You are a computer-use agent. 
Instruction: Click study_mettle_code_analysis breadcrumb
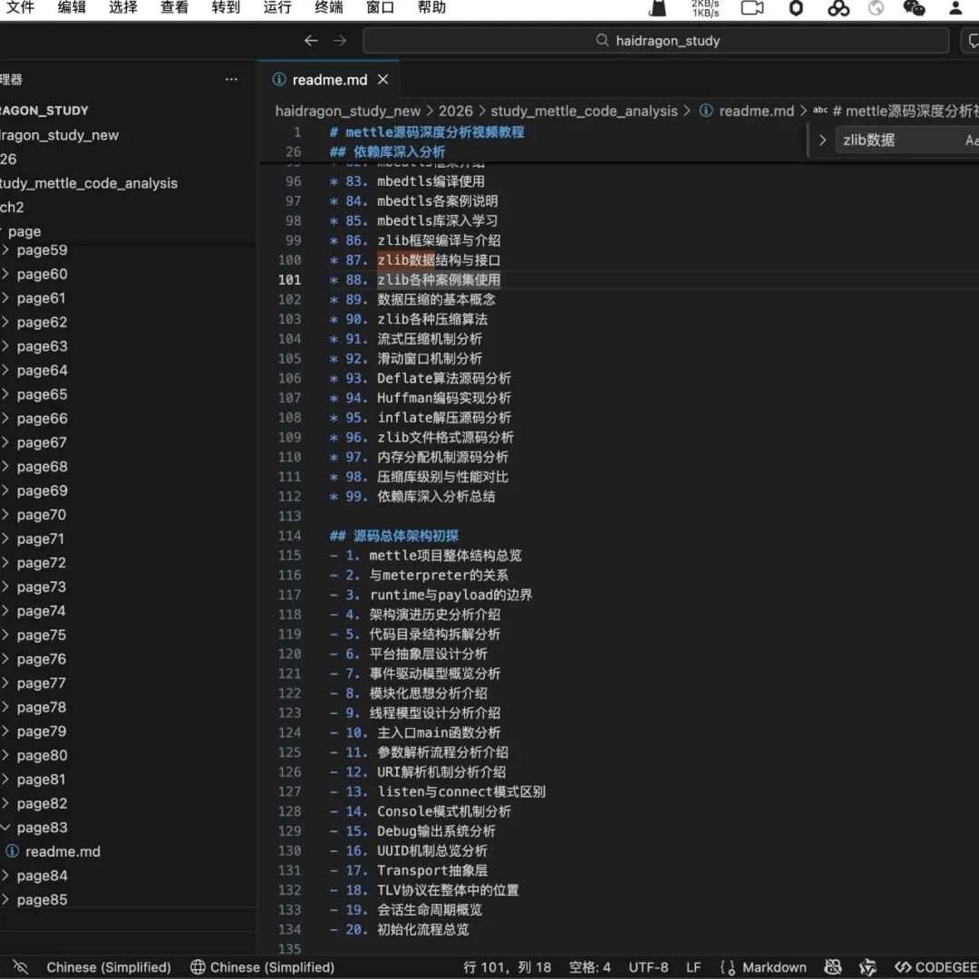(x=584, y=111)
